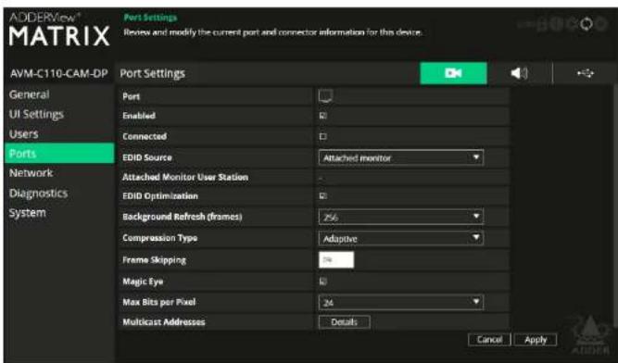Screen dimensions: 618x363
Task: Toggle the Connected checkbox
Action: click(x=322, y=136)
